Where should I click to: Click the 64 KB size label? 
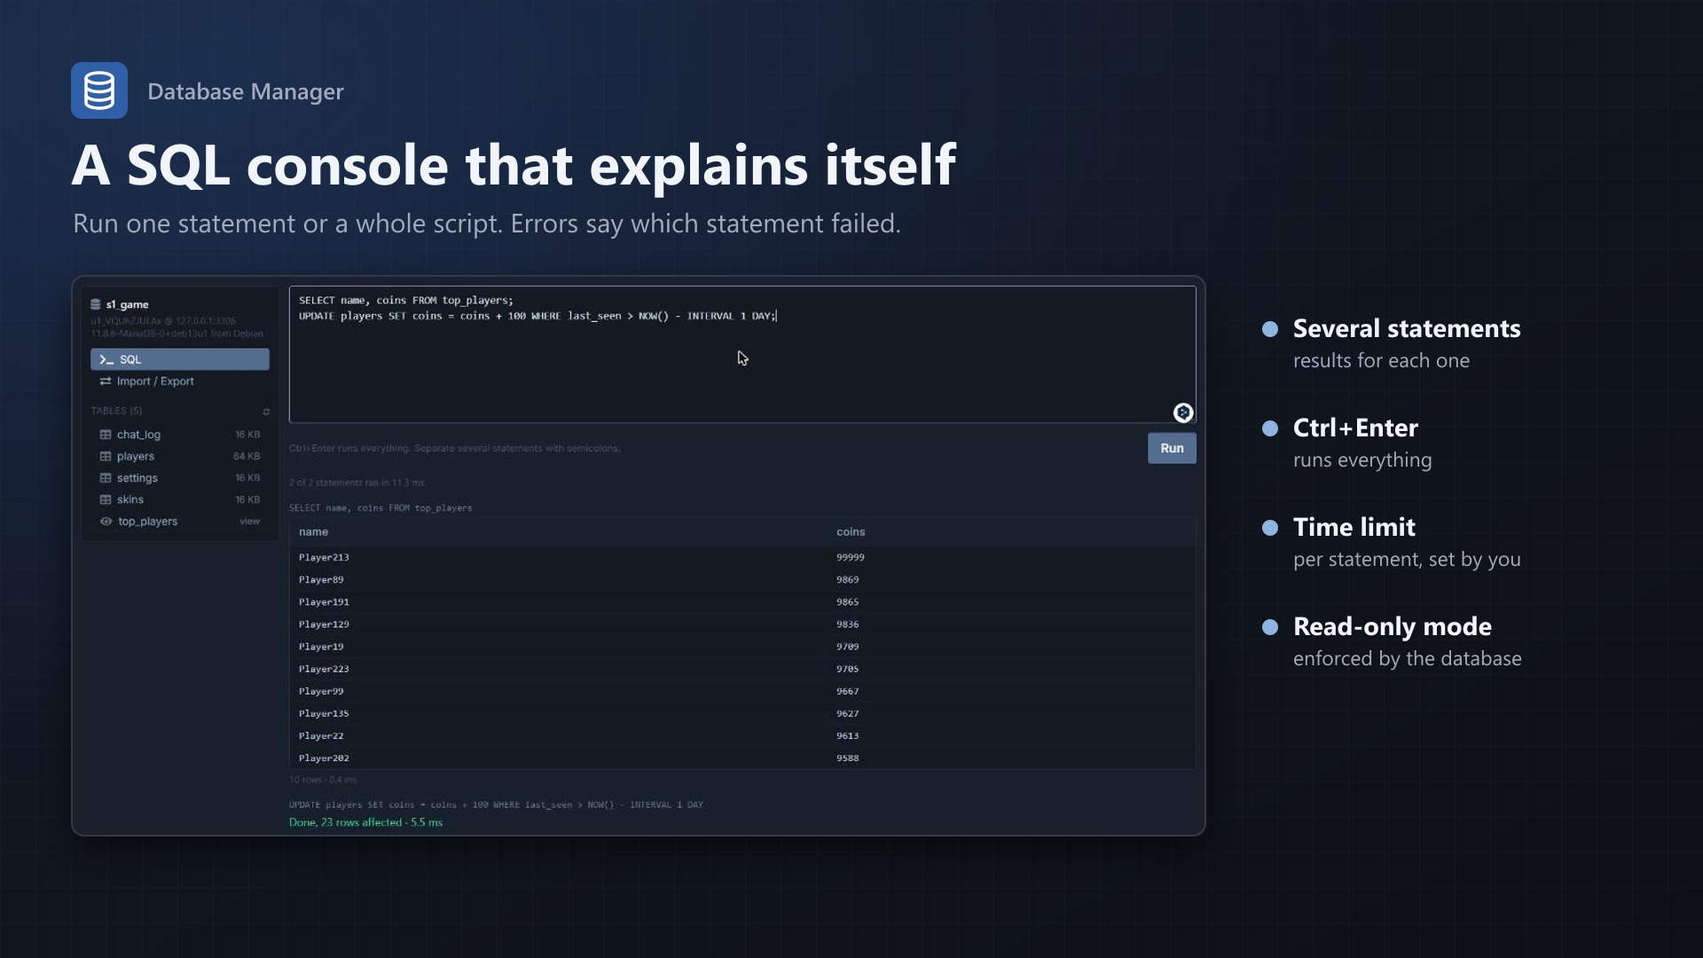(x=247, y=457)
